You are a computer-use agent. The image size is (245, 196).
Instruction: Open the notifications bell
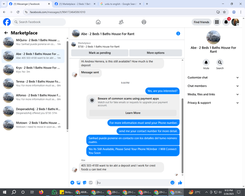click(x=226, y=22)
